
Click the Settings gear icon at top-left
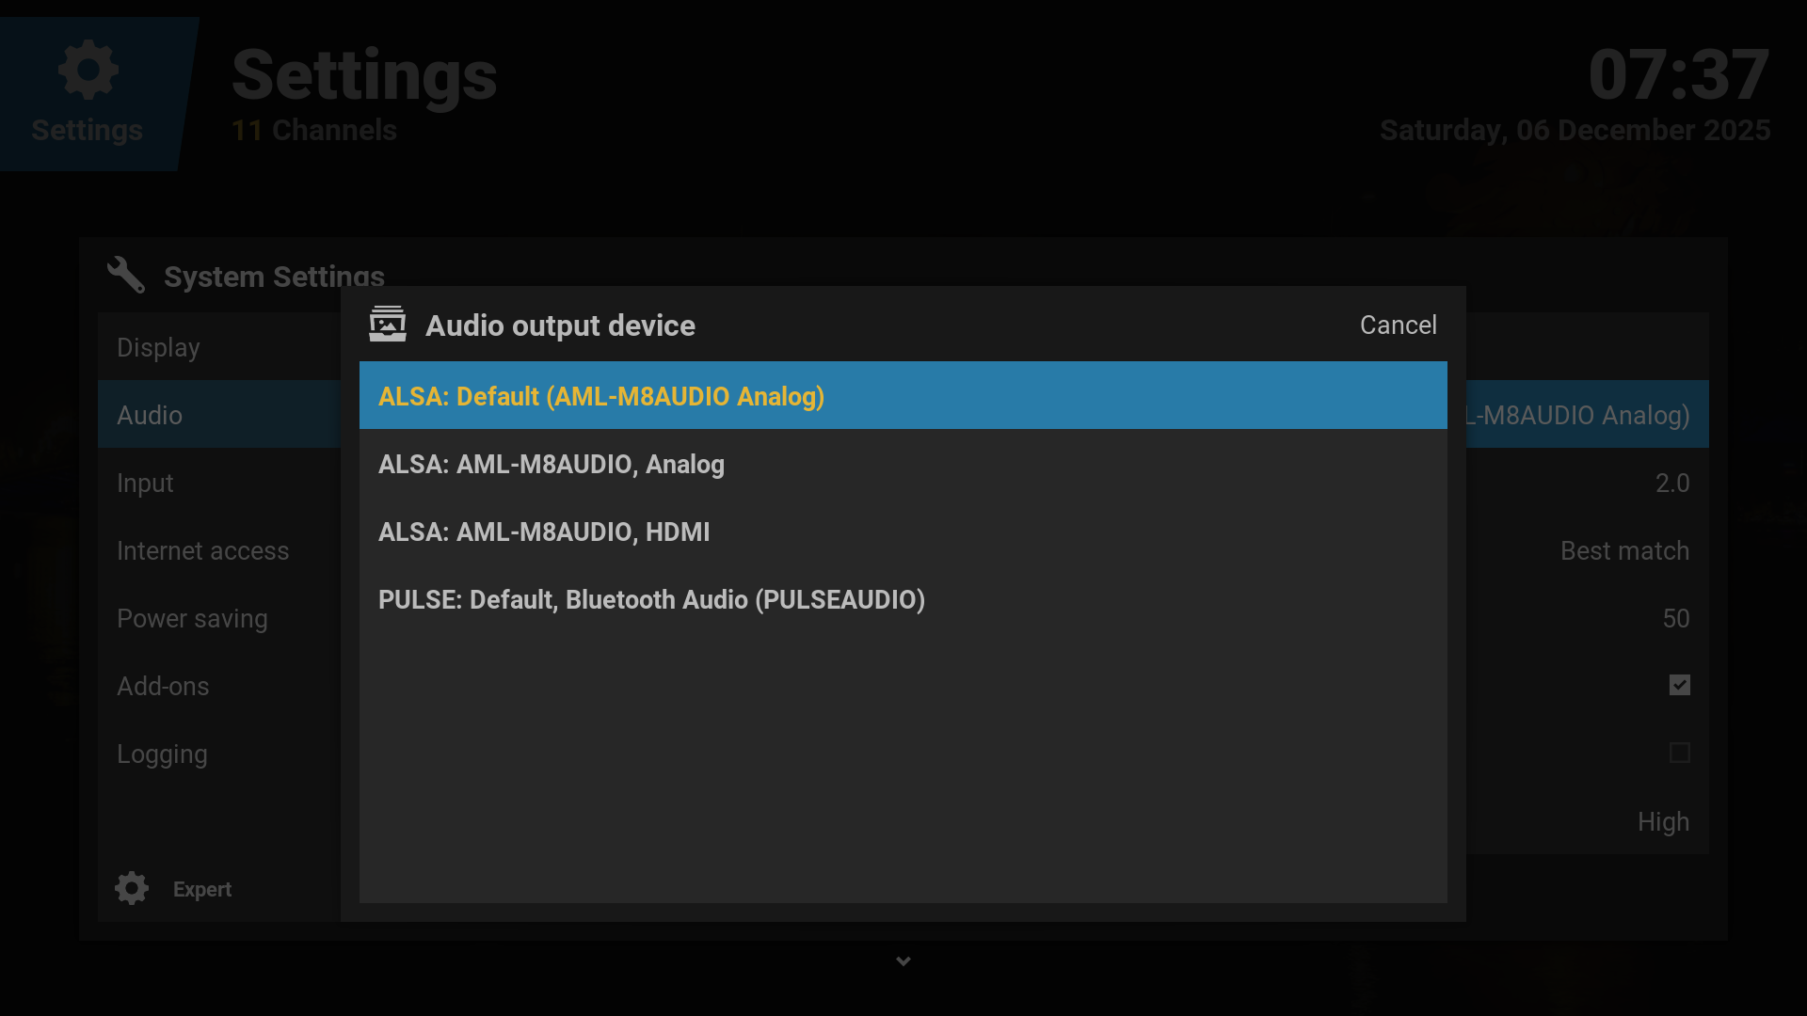click(x=88, y=71)
